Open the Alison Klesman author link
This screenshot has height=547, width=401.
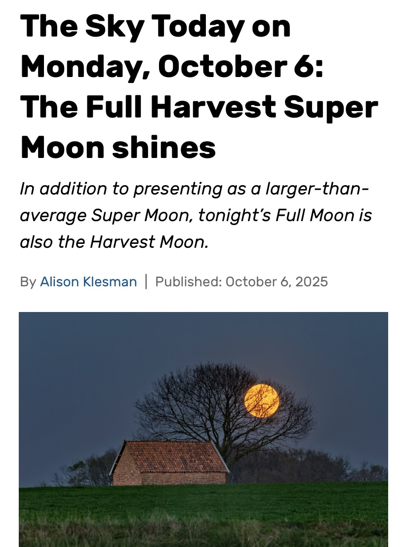[88, 282]
